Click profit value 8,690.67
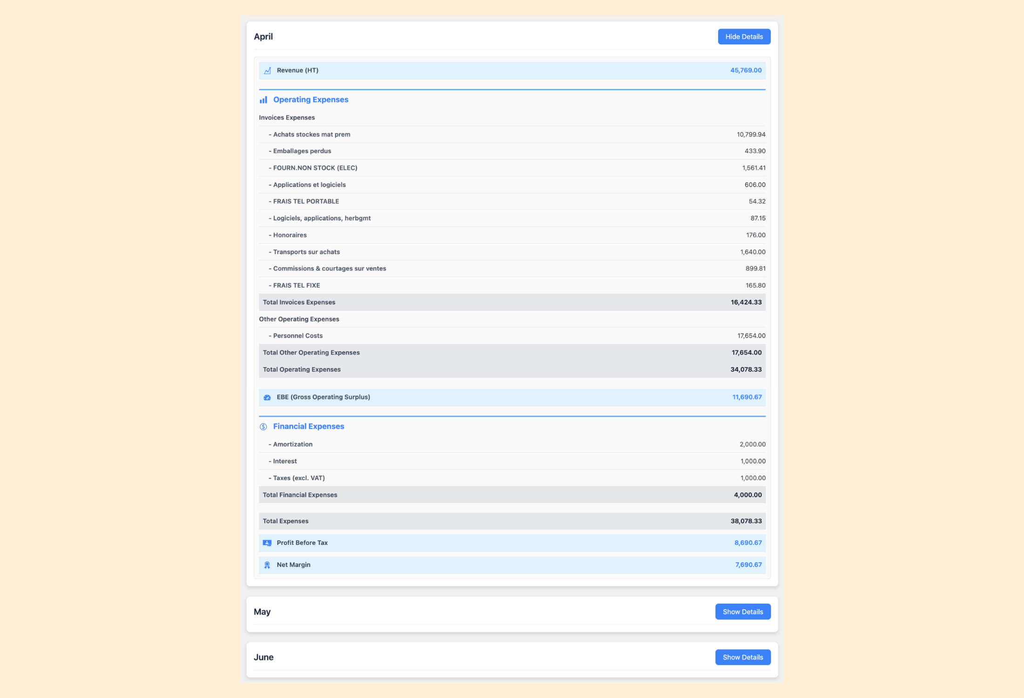Image resolution: width=1024 pixels, height=698 pixels. (x=748, y=543)
